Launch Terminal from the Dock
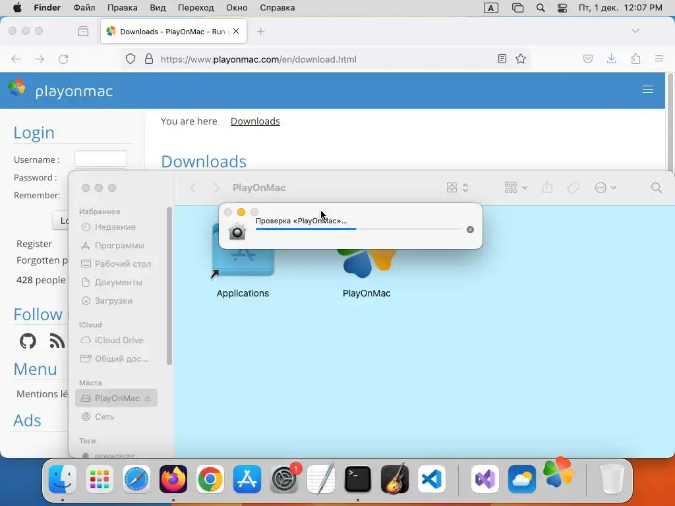The image size is (675, 506). (358, 479)
